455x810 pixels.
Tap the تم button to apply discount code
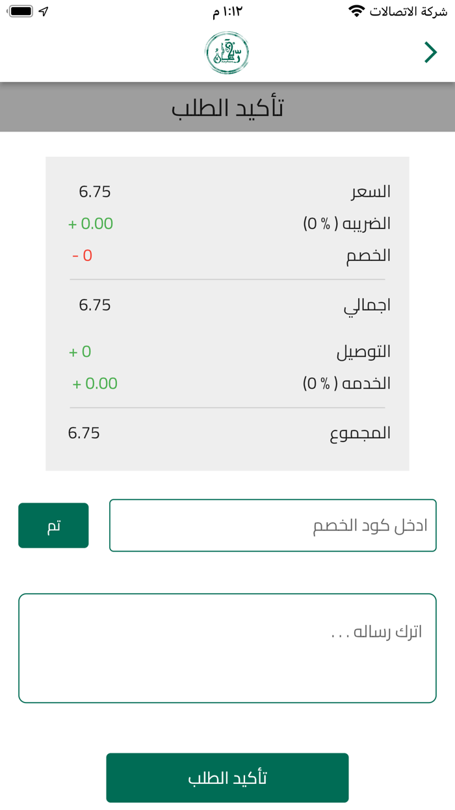tap(53, 525)
